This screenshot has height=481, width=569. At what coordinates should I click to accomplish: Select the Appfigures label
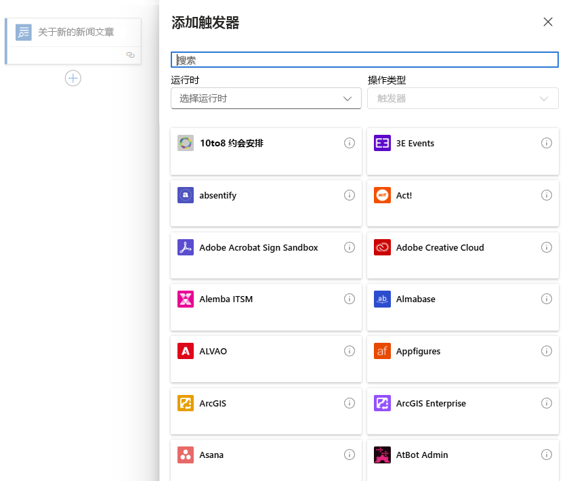[419, 352]
